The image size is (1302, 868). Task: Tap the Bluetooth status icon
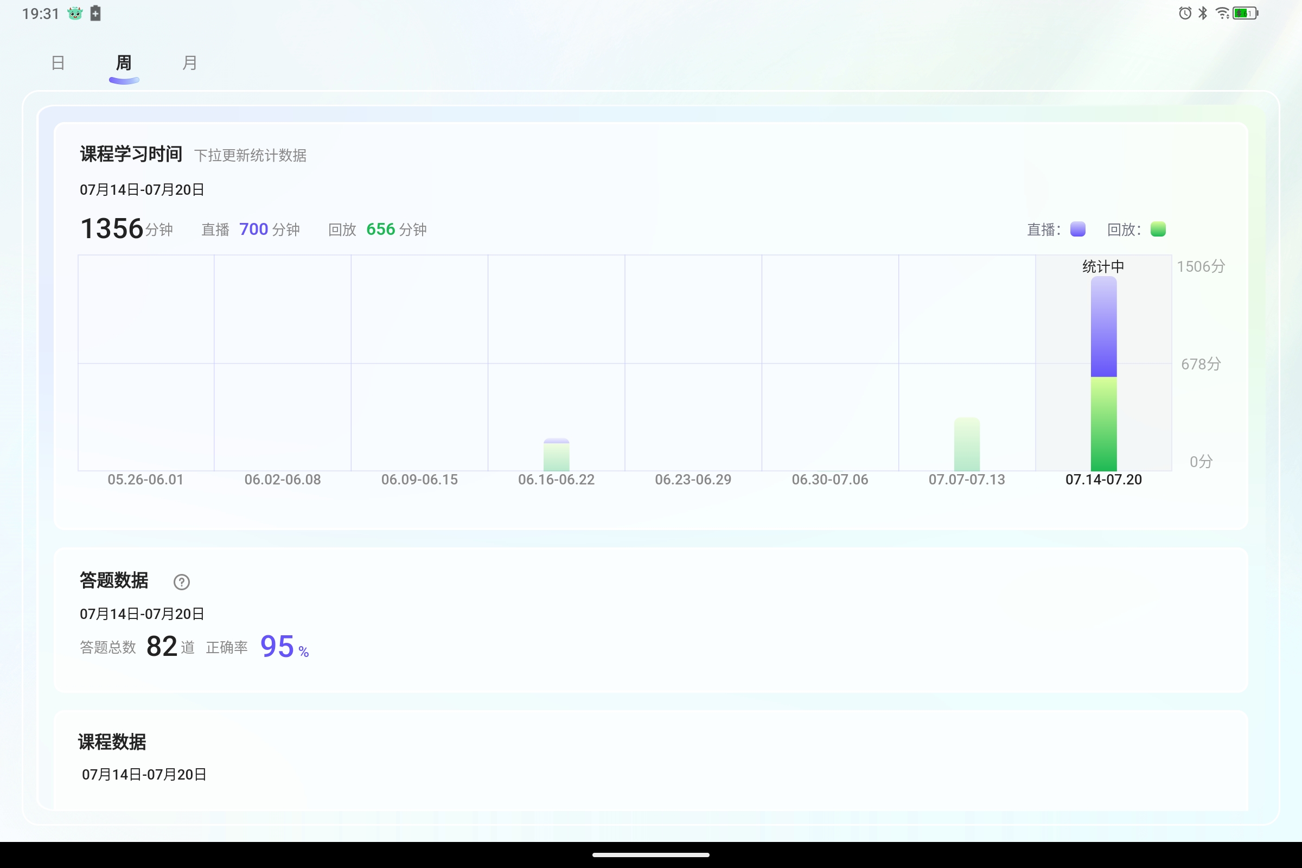tap(1203, 13)
